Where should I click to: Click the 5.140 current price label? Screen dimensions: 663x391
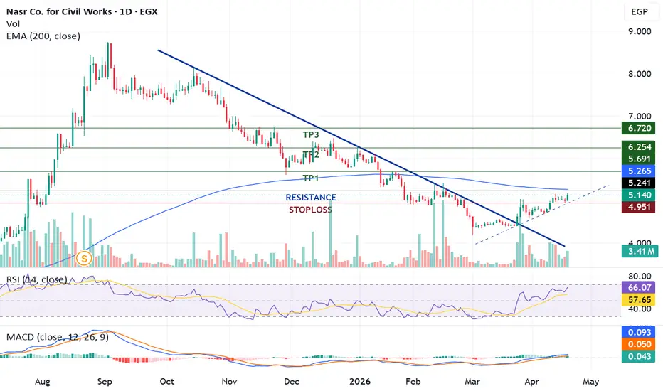639,195
